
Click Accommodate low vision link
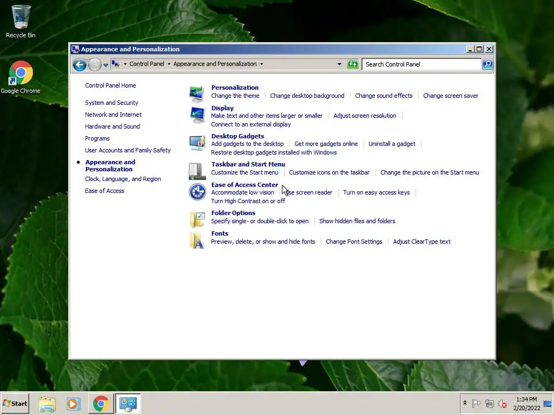click(242, 193)
